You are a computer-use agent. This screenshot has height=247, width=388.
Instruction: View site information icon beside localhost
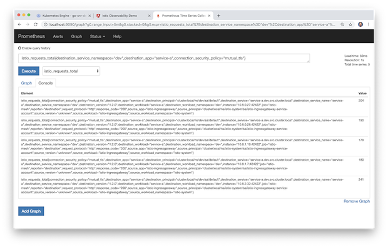(x=46, y=24)
